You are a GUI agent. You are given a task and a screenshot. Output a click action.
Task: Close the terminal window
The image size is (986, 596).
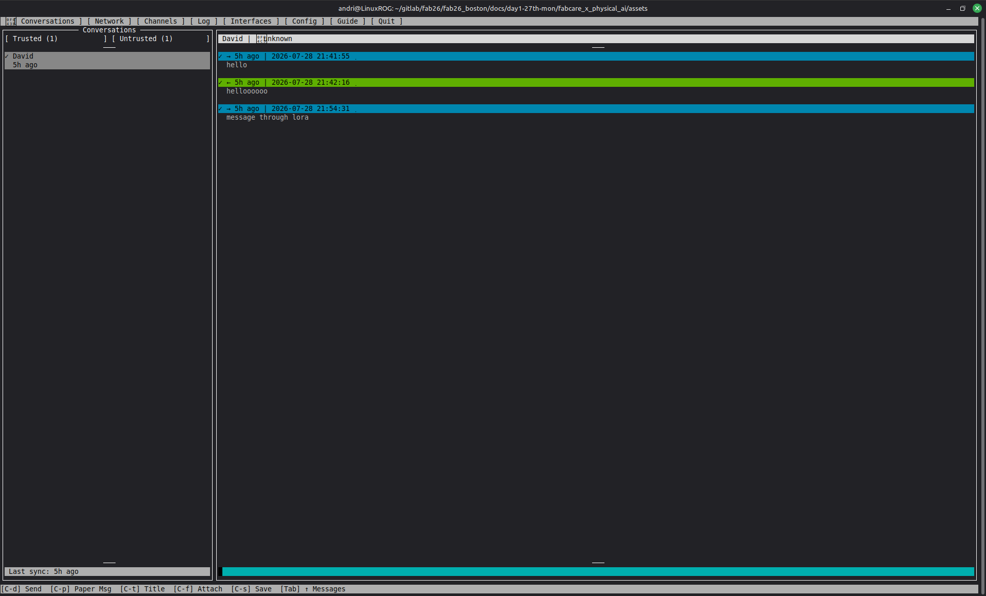coord(977,8)
